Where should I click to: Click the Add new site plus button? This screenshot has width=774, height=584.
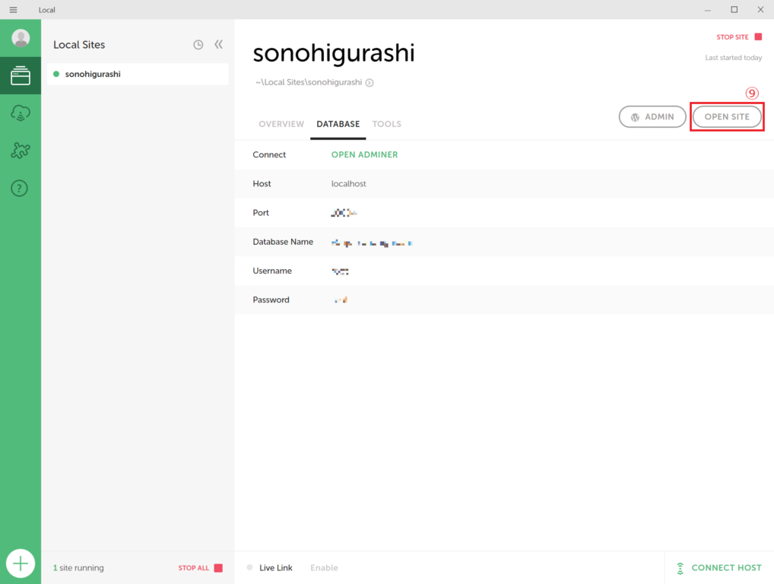(x=21, y=563)
